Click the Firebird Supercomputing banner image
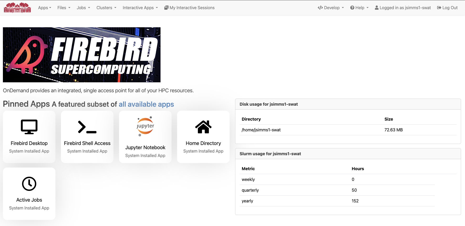This screenshot has width=465, height=226. pyautogui.click(x=82, y=55)
